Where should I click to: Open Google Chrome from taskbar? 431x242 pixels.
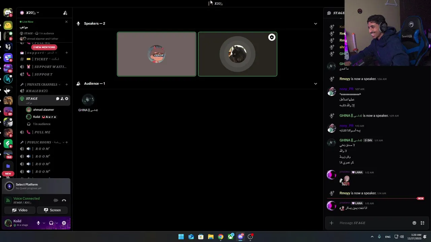(x=221, y=237)
